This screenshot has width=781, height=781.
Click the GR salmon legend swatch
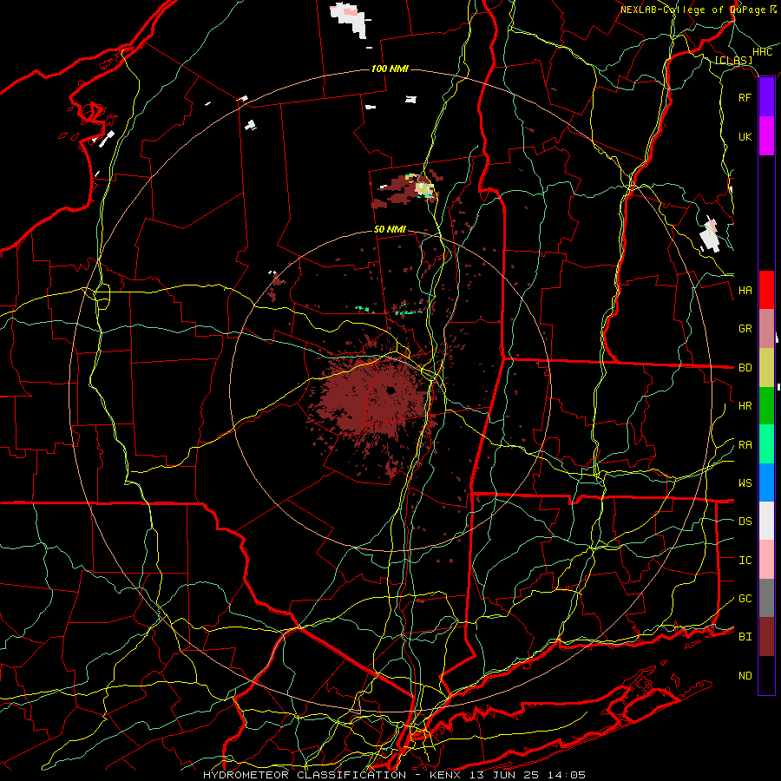pyautogui.click(x=766, y=329)
